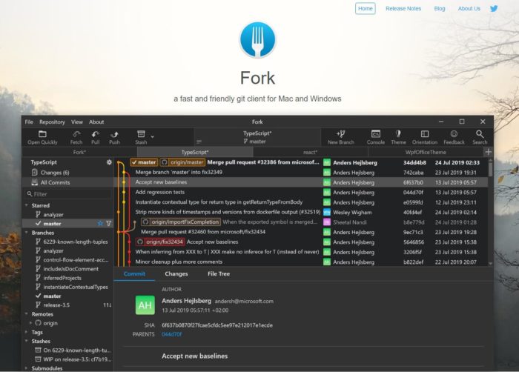Click the Twitter bird icon

[x=494, y=8]
